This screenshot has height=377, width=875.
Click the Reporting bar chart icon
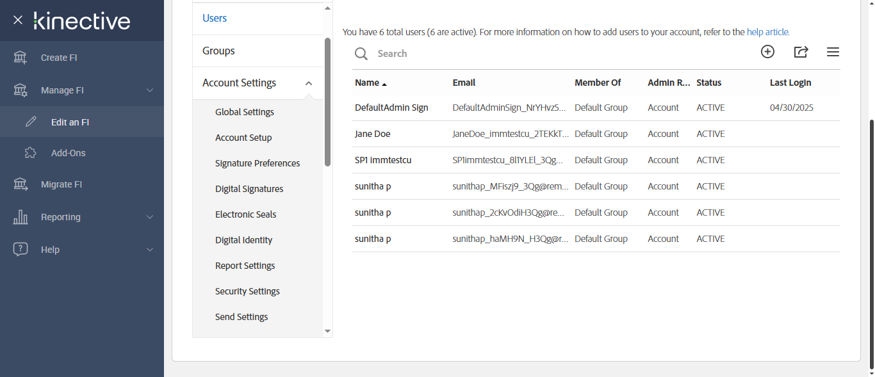click(x=20, y=217)
